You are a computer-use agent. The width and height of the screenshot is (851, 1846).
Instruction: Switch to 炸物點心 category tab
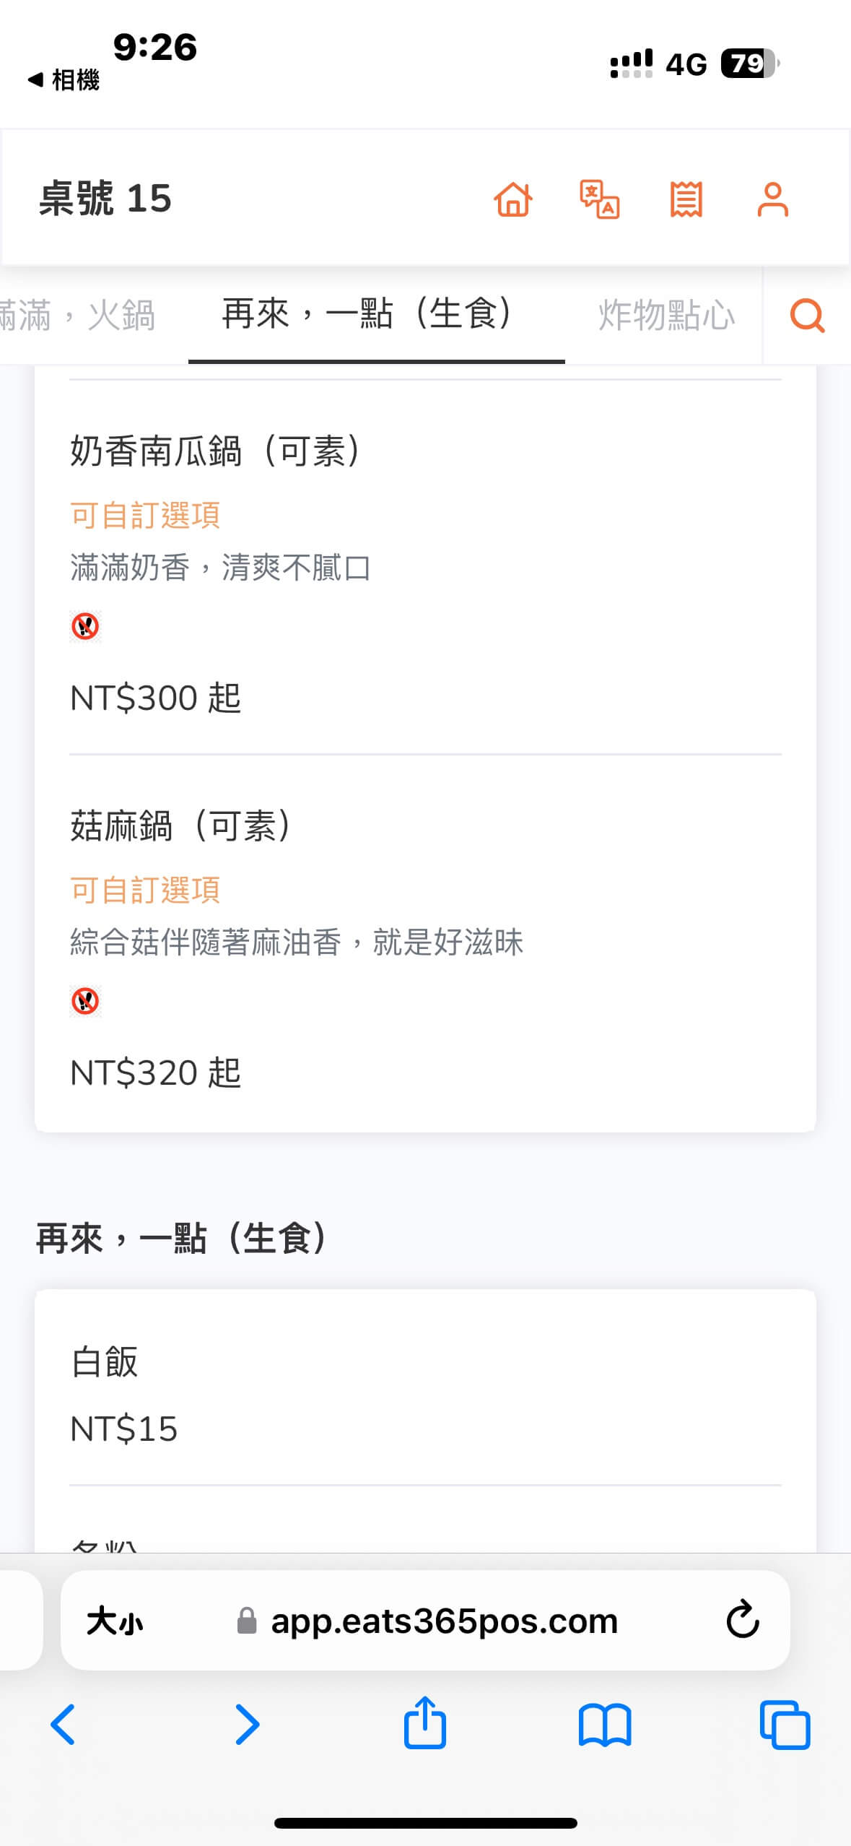[665, 316]
